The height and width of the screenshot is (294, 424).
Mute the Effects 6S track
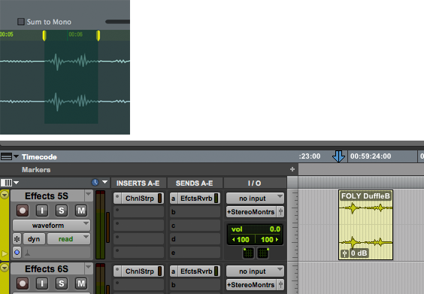point(81,283)
